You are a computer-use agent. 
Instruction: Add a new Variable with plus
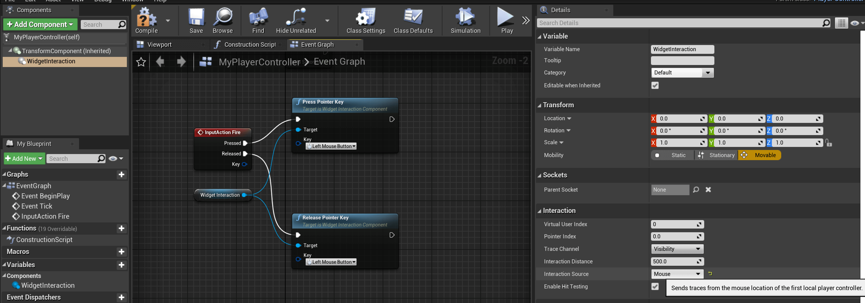pos(121,265)
